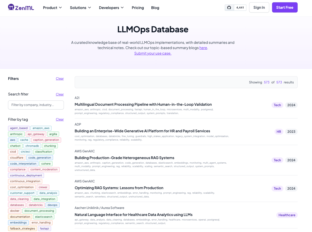Image resolution: width=312 pixels, height=232 pixels.
Task: Clear all filters at the top
Action: tap(60, 79)
